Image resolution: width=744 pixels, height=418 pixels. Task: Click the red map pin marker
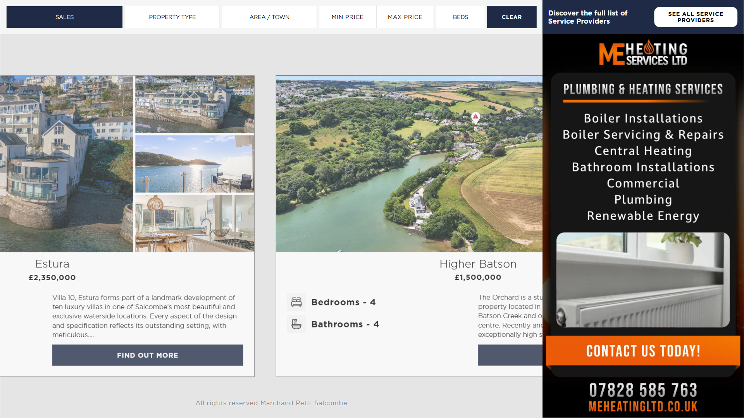point(475,117)
